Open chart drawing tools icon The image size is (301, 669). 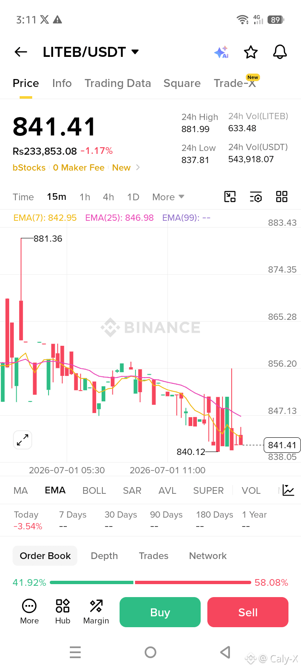pyautogui.click(x=230, y=197)
